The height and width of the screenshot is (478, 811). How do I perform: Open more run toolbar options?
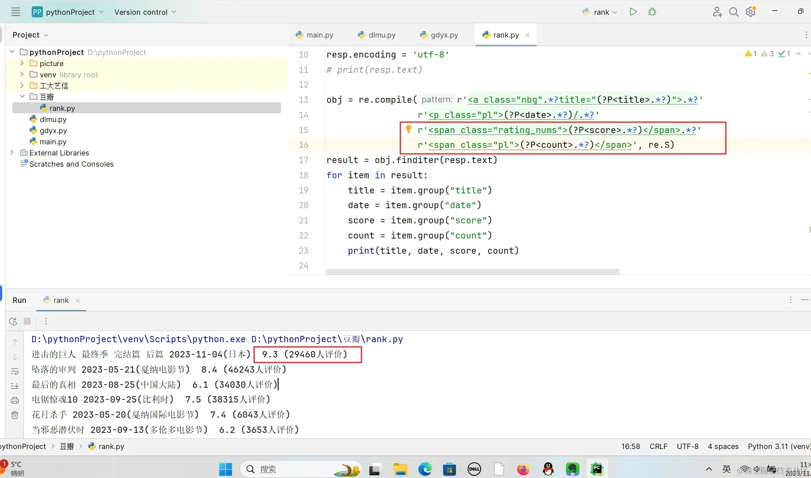click(46, 321)
